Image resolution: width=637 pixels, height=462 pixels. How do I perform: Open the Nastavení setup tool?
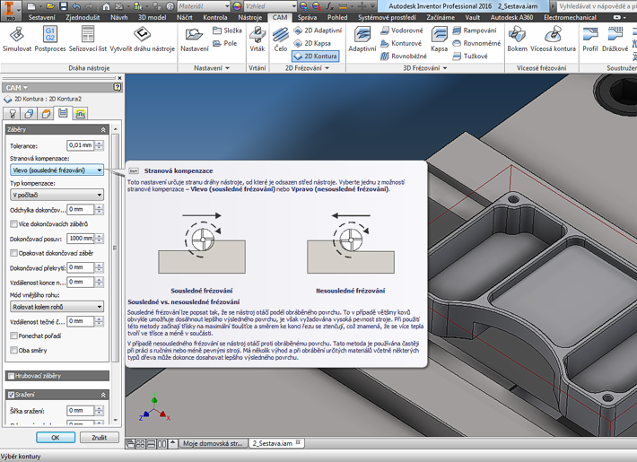tap(194, 39)
